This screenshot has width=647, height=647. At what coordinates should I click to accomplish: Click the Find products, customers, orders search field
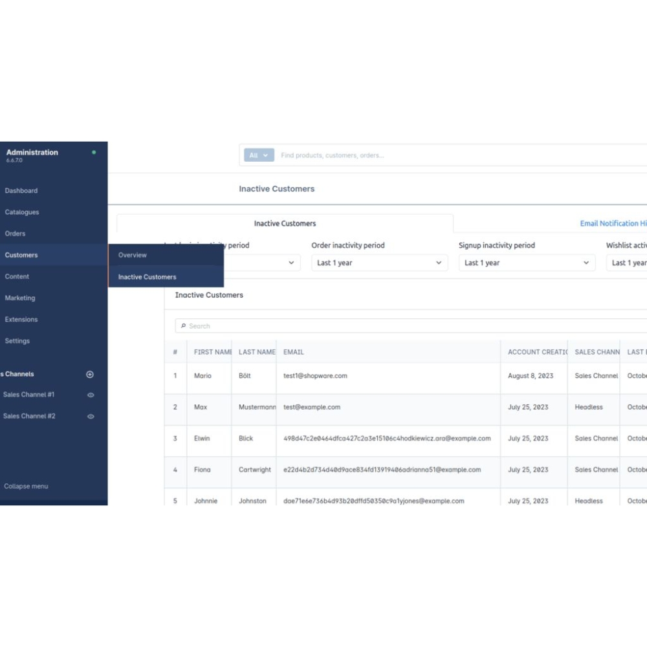(x=453, y=155)
